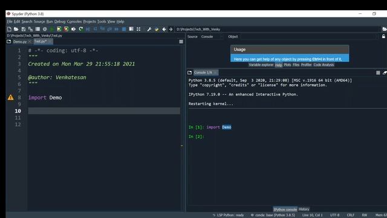The height and width of the screenshot is (218, 387).
Task: Switch to the History tab
Action: tap(304, 209)
